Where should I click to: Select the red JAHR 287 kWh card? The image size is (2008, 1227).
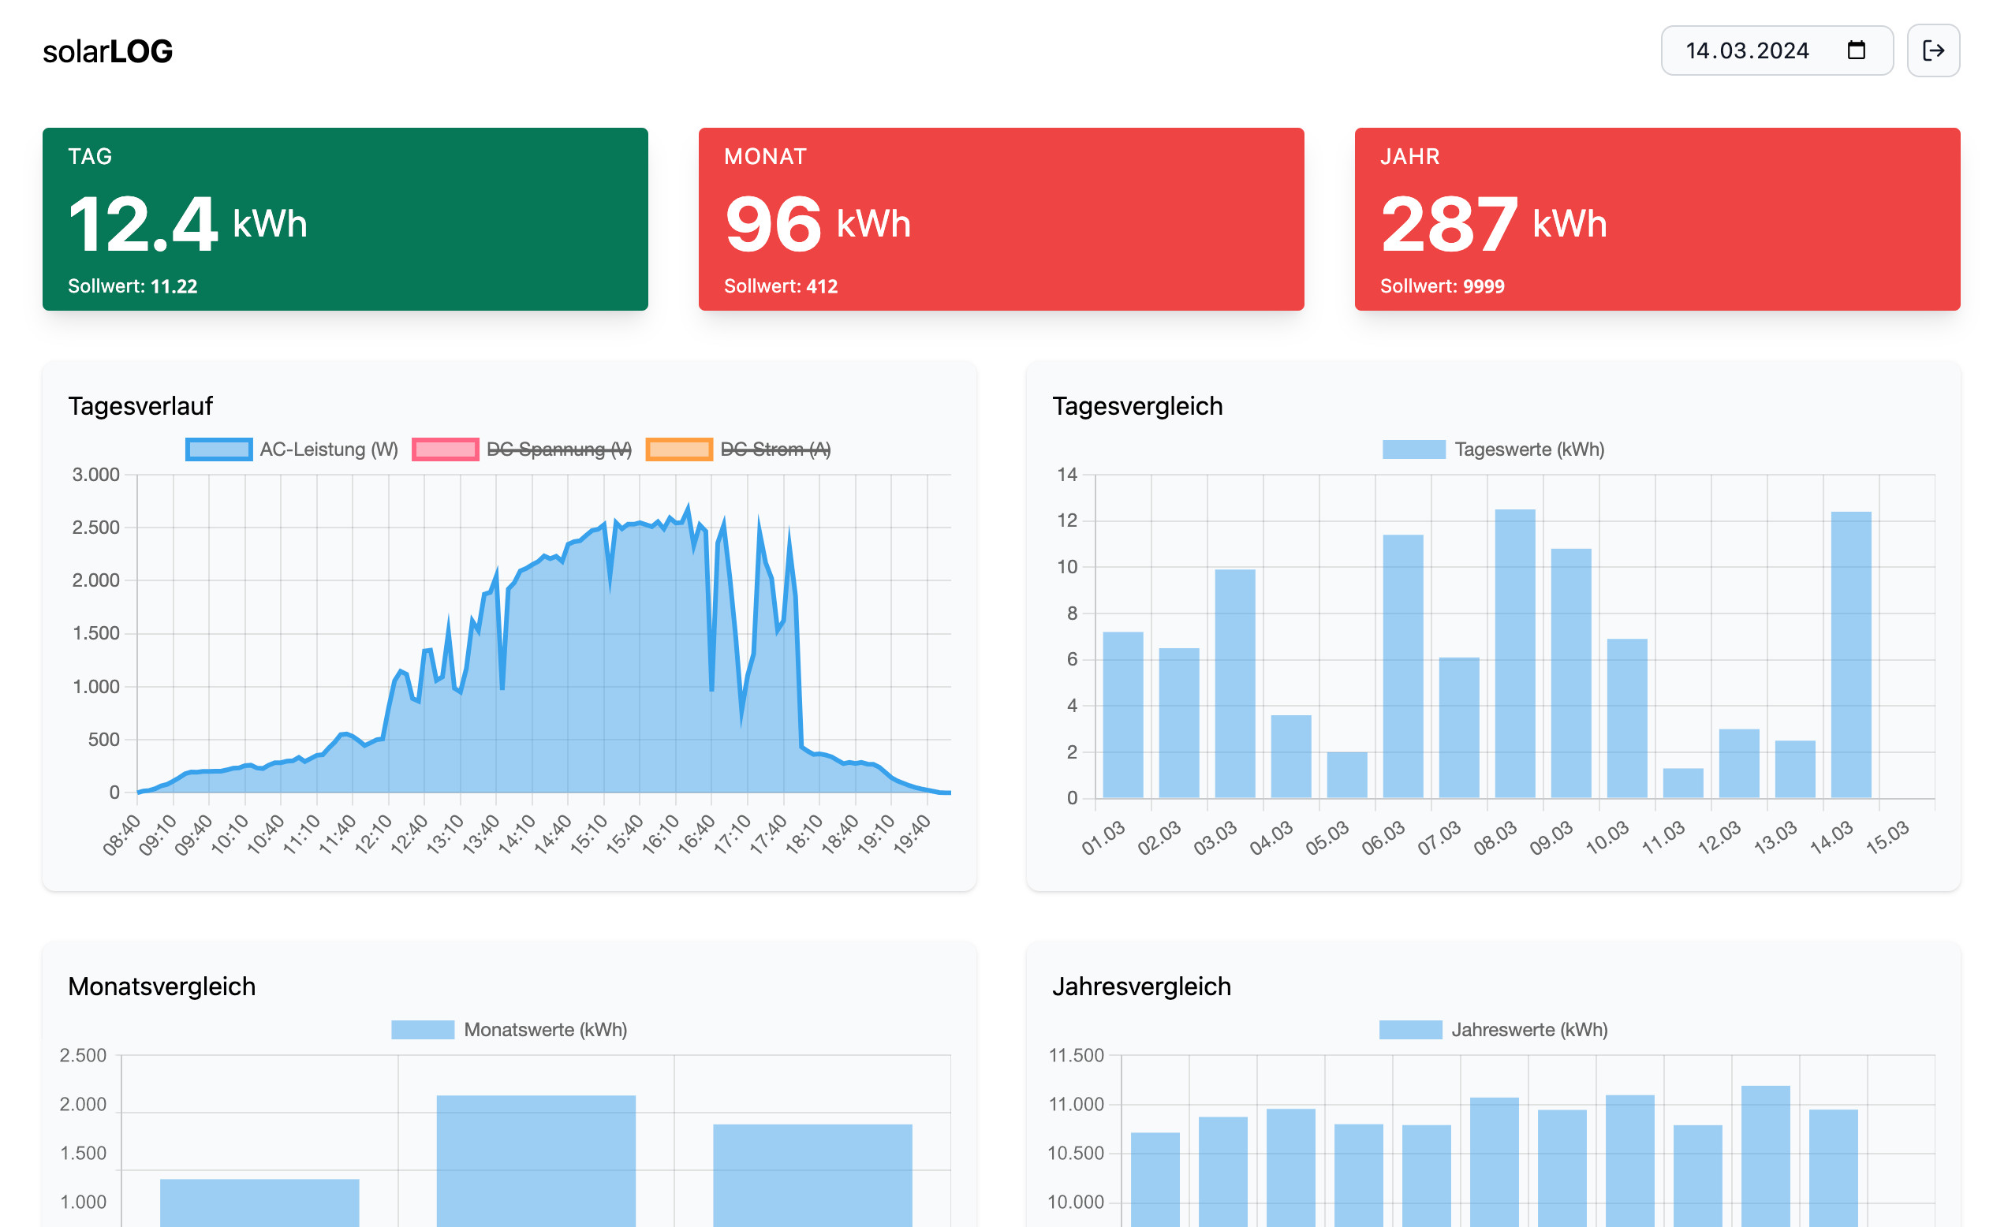point(1657,218)
